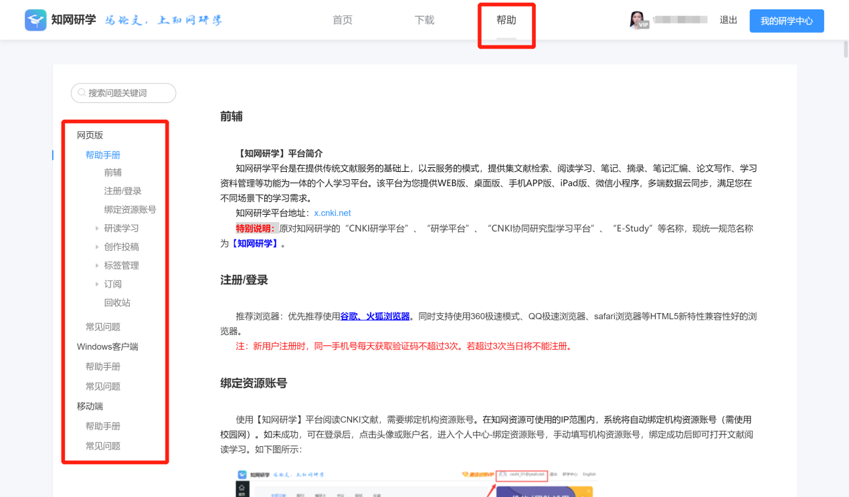Select 绑定资源账号 in the sidebar
The height and width of the screenshot is (497, 849).
[130, 210]
